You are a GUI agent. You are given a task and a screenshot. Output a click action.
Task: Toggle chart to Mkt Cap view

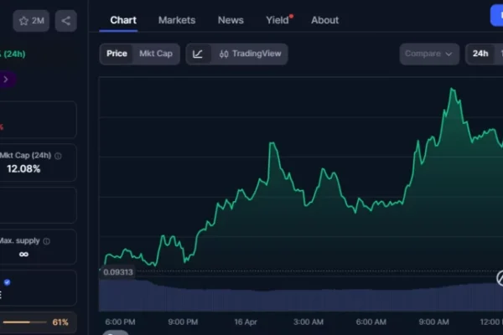(x=156, y=54)
